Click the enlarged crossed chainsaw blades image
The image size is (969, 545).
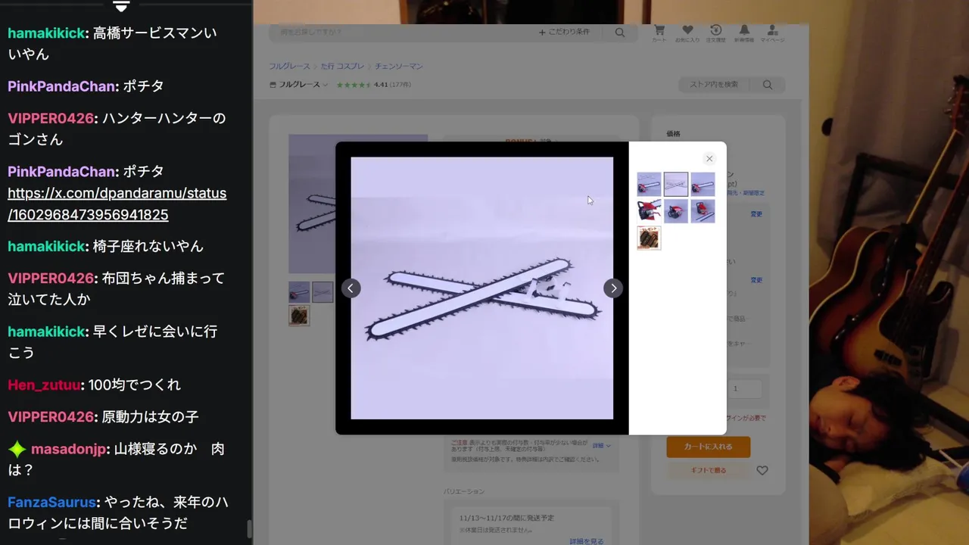(x=481, y=288)
